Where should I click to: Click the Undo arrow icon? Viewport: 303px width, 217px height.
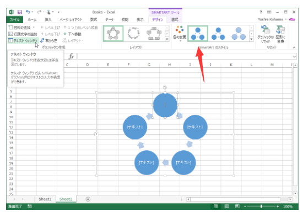pos(28,12)
